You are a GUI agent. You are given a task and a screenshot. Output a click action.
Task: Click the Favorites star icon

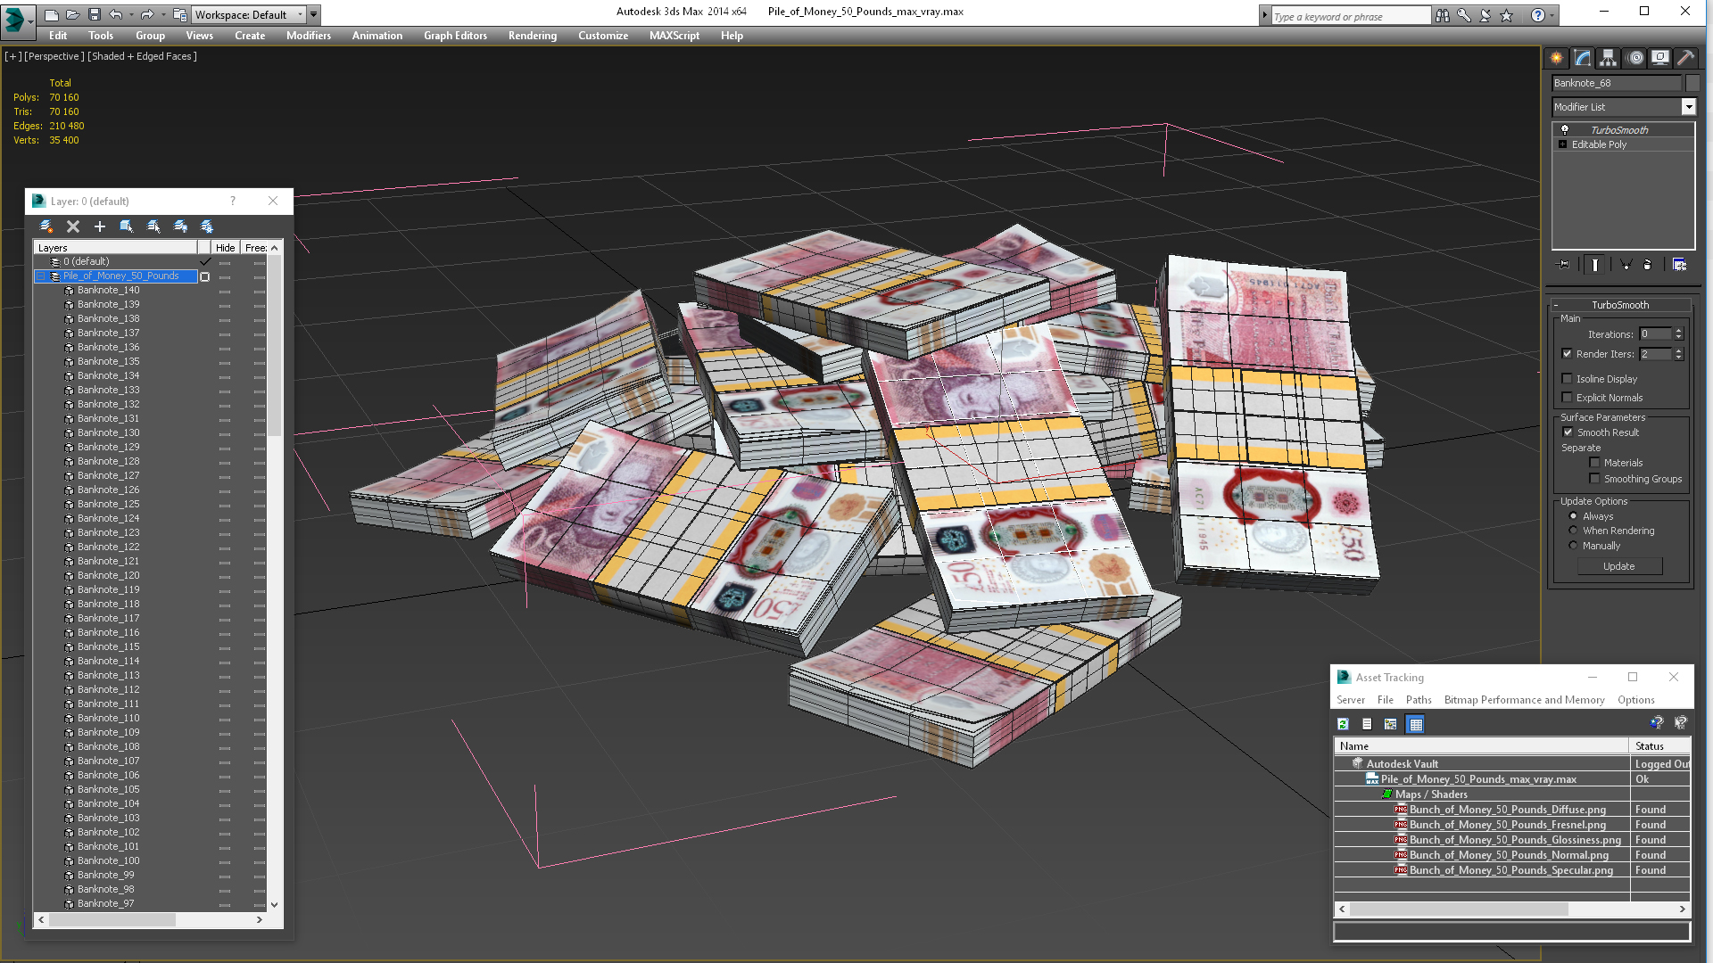1507,15
